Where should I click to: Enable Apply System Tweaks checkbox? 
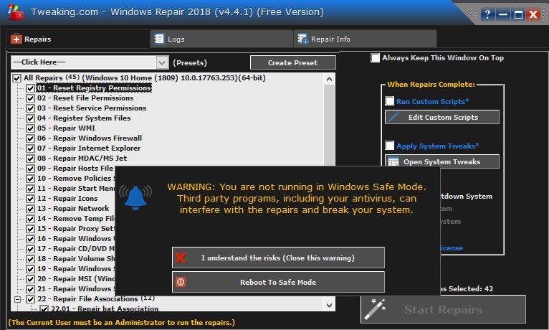[389, 146]
